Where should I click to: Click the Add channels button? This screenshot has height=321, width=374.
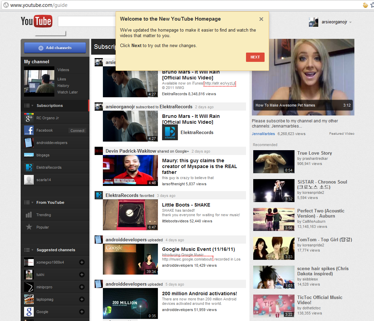tap(55, 48)
